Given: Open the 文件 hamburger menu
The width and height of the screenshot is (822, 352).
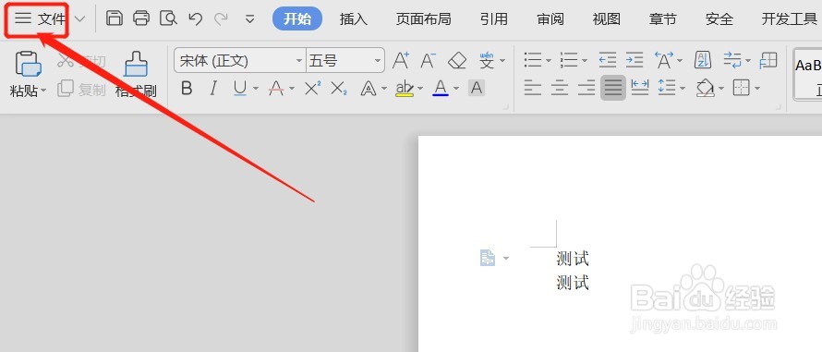Looking at the screenshot, I should click(40, 19).
